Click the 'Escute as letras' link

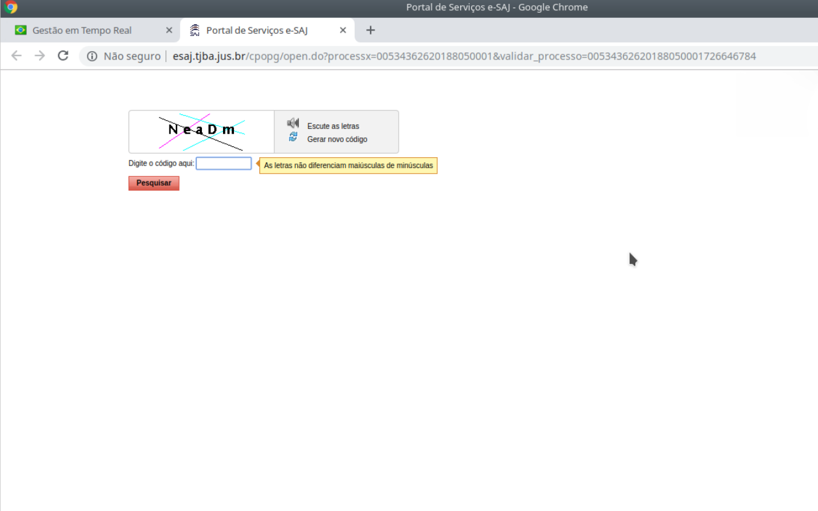(333, 126)
